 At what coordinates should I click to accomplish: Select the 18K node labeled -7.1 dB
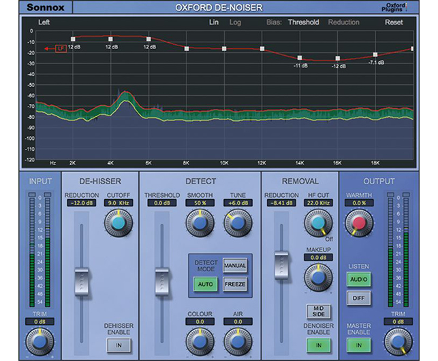point(375,54)
